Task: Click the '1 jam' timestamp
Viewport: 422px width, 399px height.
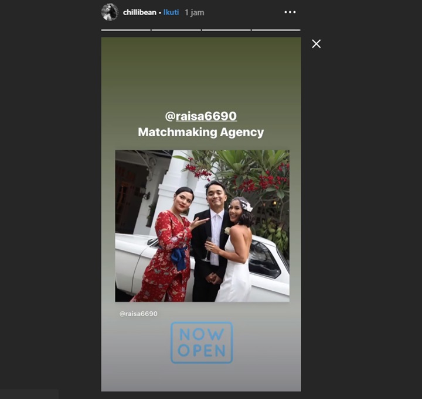Action: tap(195, 13)
